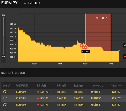Click red arrow in the 13:45:29 trade row
The image size is (126, 111).
[38, 92]
